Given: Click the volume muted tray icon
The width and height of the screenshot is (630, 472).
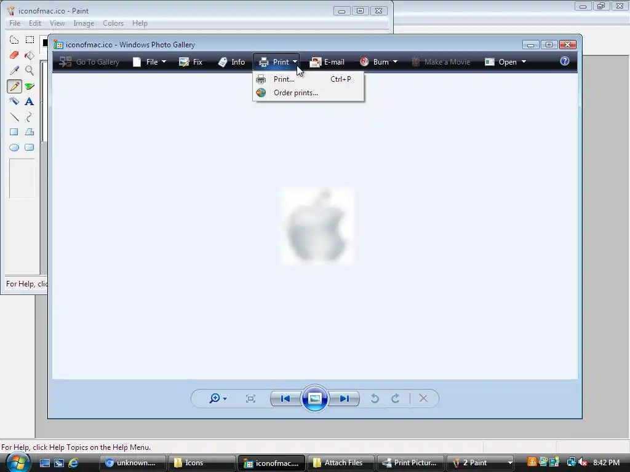Looking at the screenshot, I should pos(583,463).
